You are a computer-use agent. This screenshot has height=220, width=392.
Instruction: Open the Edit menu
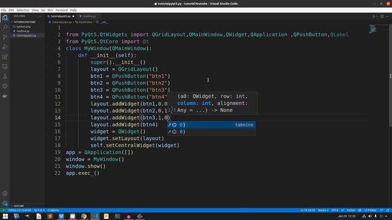(11, 10)
